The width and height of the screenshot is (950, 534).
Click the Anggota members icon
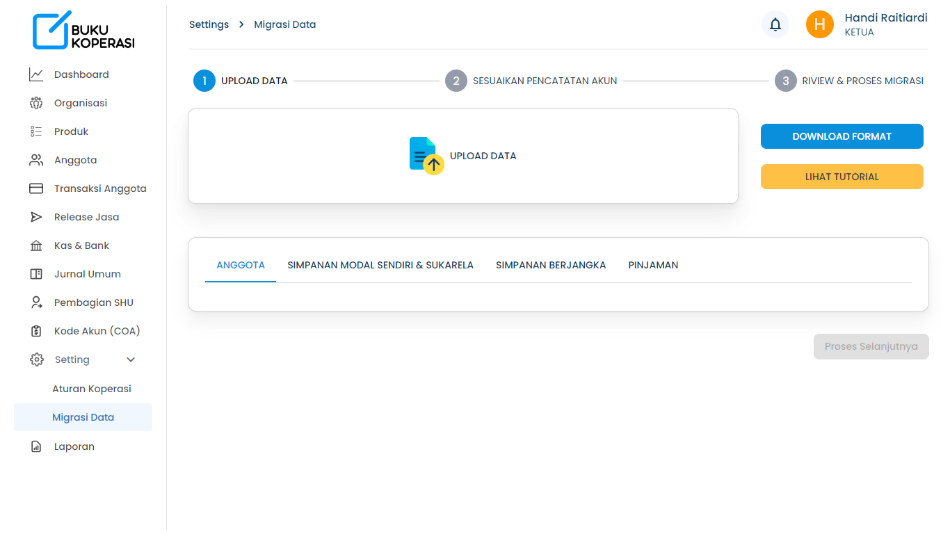pos(36,159)
